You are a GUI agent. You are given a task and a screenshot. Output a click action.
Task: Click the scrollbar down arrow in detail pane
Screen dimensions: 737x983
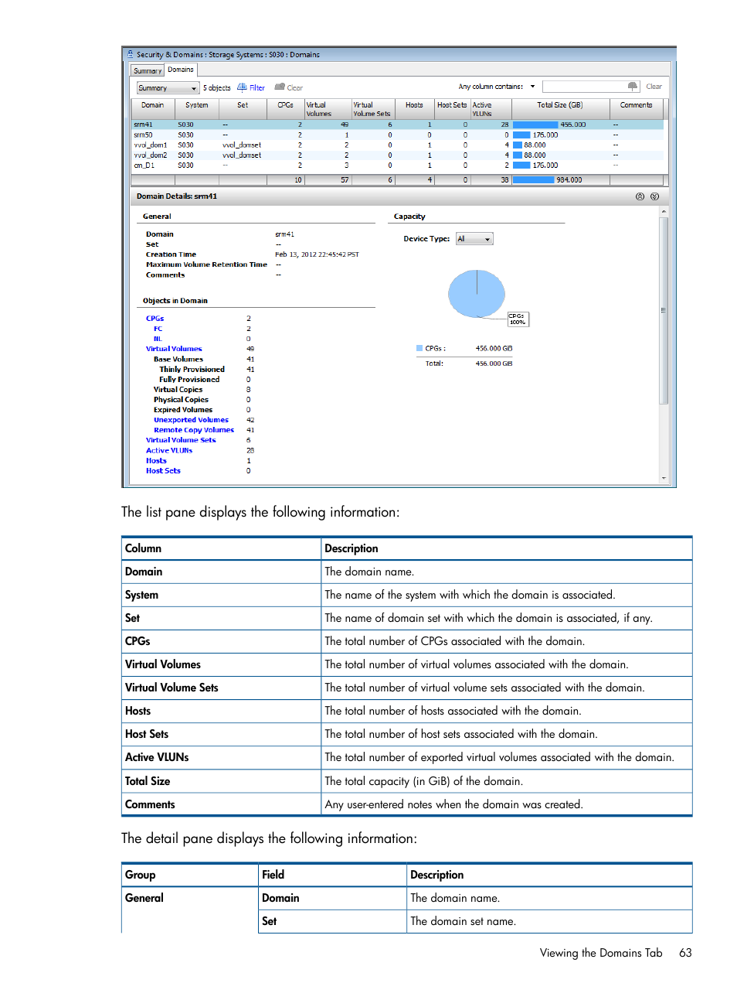pos(663,478)
